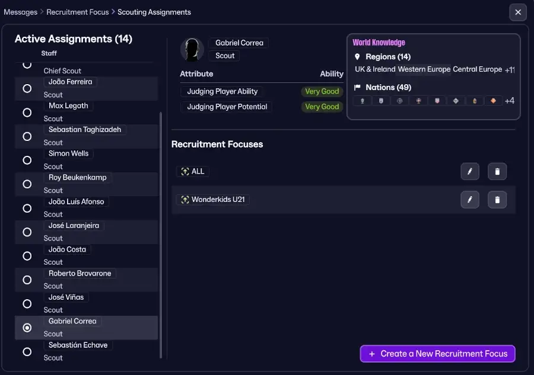The width and height of the screenshot is (534, 375).
Task: Click the third nation badge icon
Action: point(400,101)
